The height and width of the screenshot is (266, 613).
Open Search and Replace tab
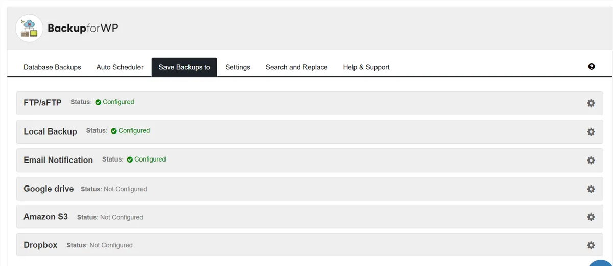(297, 67)
